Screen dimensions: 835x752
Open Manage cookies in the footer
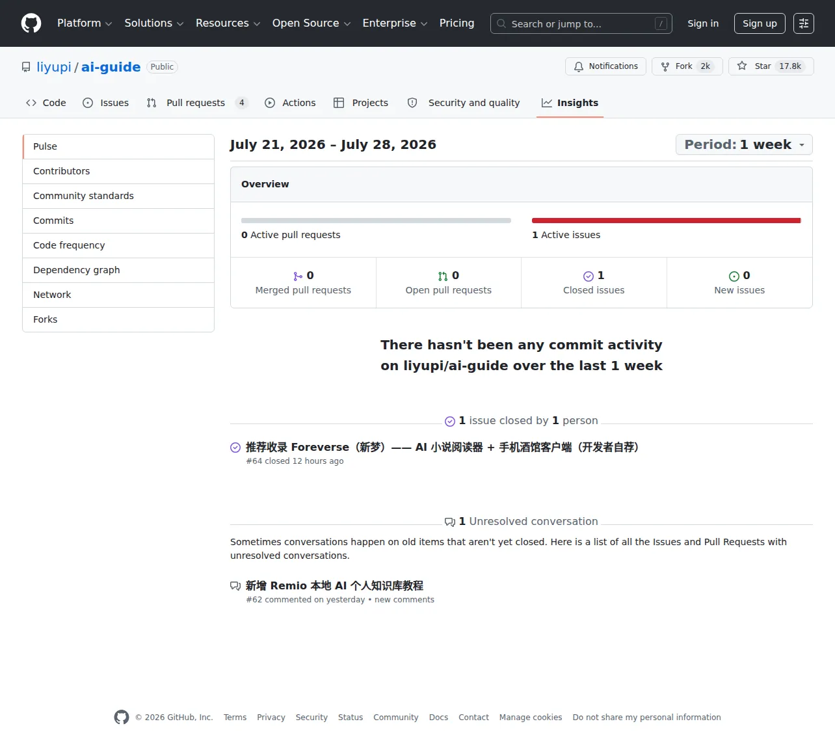click(x=531, y=718)
